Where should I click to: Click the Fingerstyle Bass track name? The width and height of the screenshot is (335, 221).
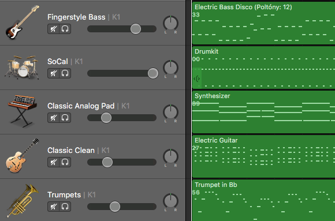(76, 17)
